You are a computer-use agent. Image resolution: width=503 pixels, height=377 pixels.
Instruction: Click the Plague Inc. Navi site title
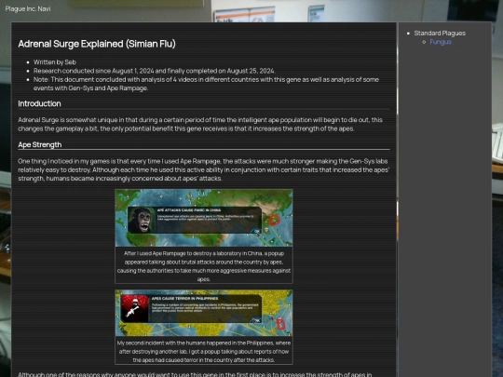pos(28,9)
